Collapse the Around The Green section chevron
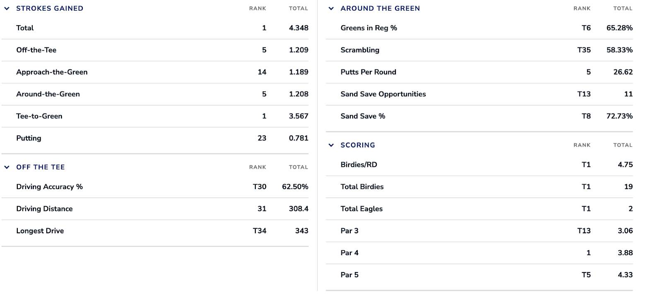The image size is (648, 294). [x=331, y=8]
